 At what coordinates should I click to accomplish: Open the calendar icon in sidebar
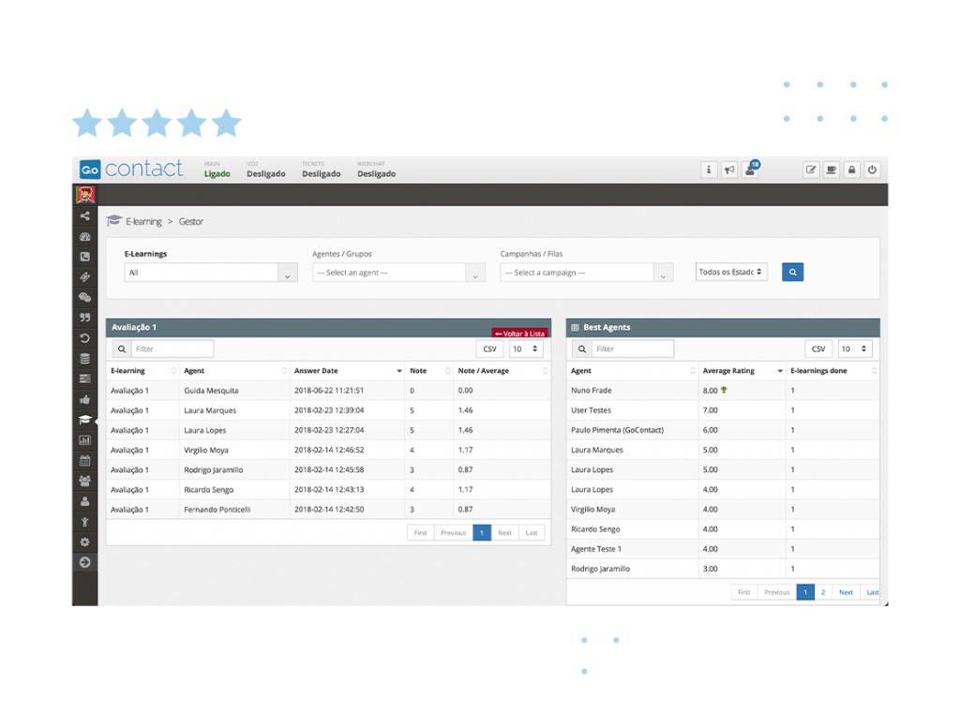85,460
